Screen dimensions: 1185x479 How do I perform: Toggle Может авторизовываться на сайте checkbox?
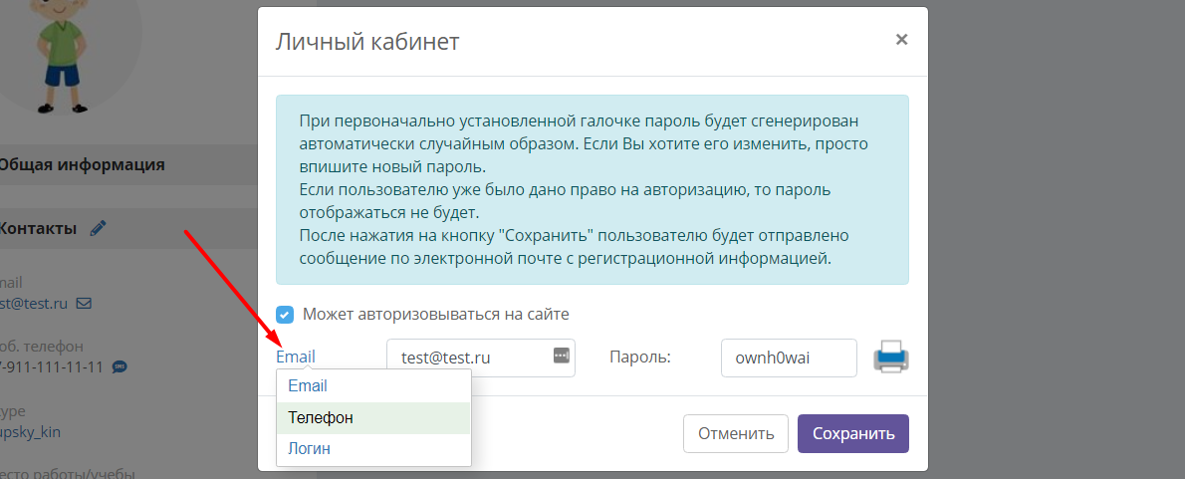(285, 315)
